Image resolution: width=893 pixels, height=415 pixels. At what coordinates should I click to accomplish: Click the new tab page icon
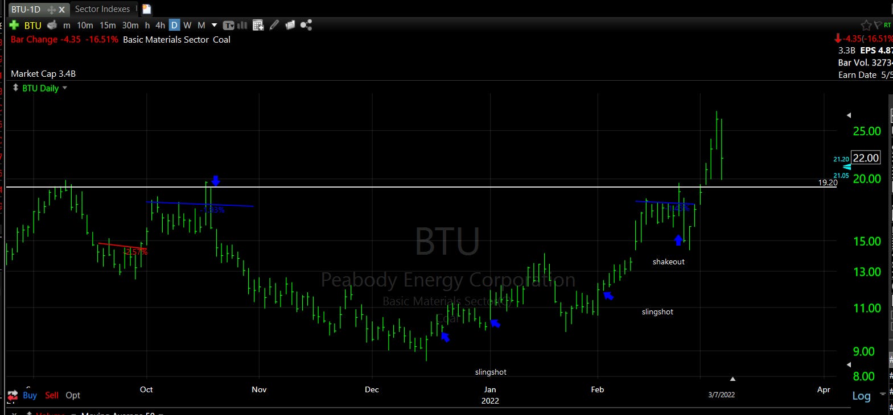tap(146, 9)
